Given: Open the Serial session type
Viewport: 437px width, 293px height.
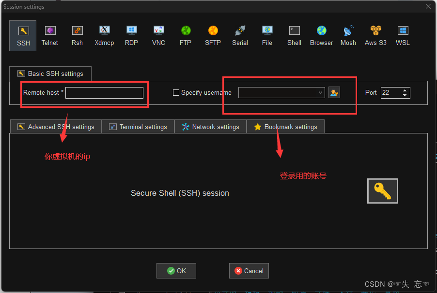Looking at the screenshot, I should tap(240, 35).
